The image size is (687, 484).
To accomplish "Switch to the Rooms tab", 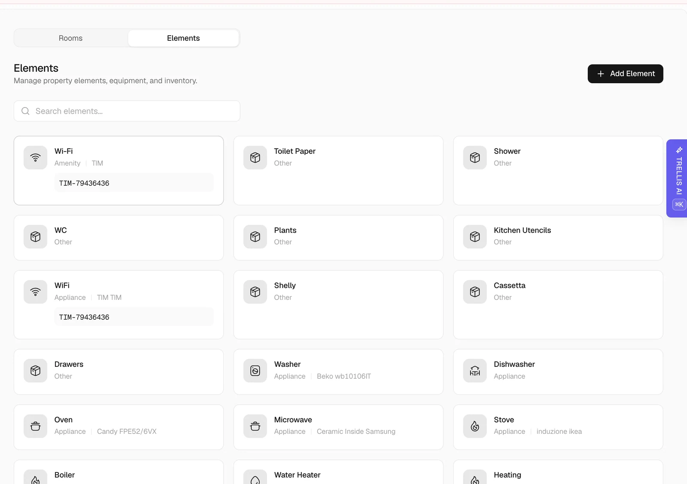I will [x=71, y=38].
